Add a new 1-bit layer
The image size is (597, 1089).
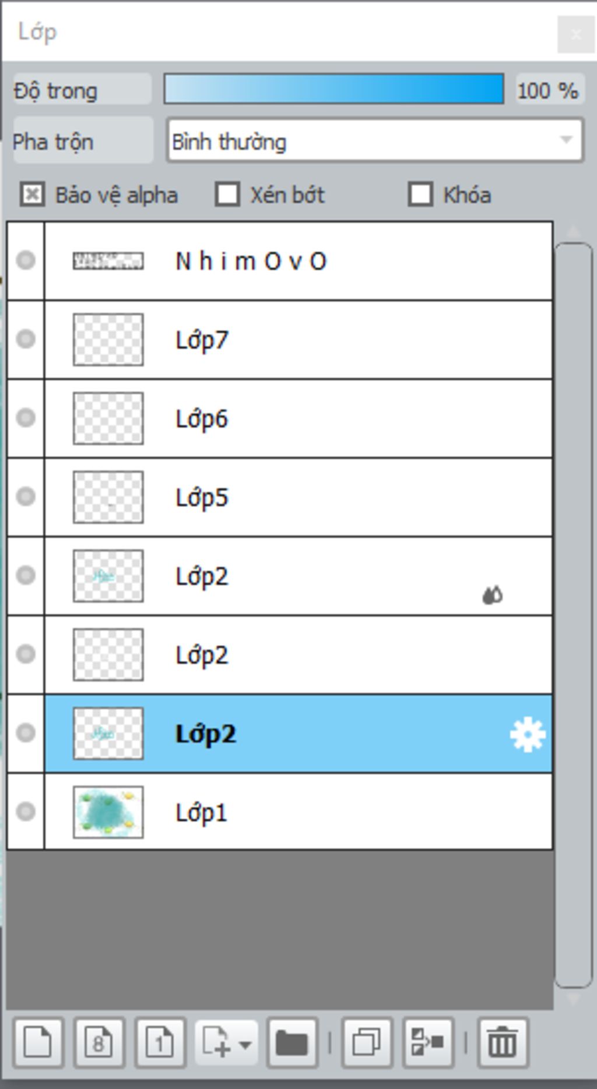[160, 1042]
